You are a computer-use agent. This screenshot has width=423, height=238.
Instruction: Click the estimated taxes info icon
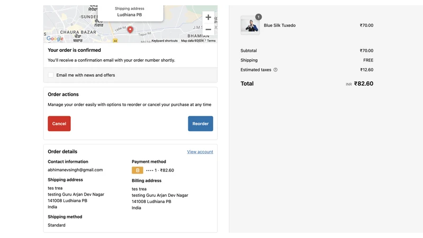[x=275, y=70]
